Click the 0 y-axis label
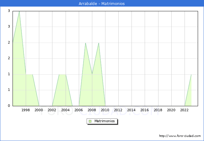 (9, 106)
